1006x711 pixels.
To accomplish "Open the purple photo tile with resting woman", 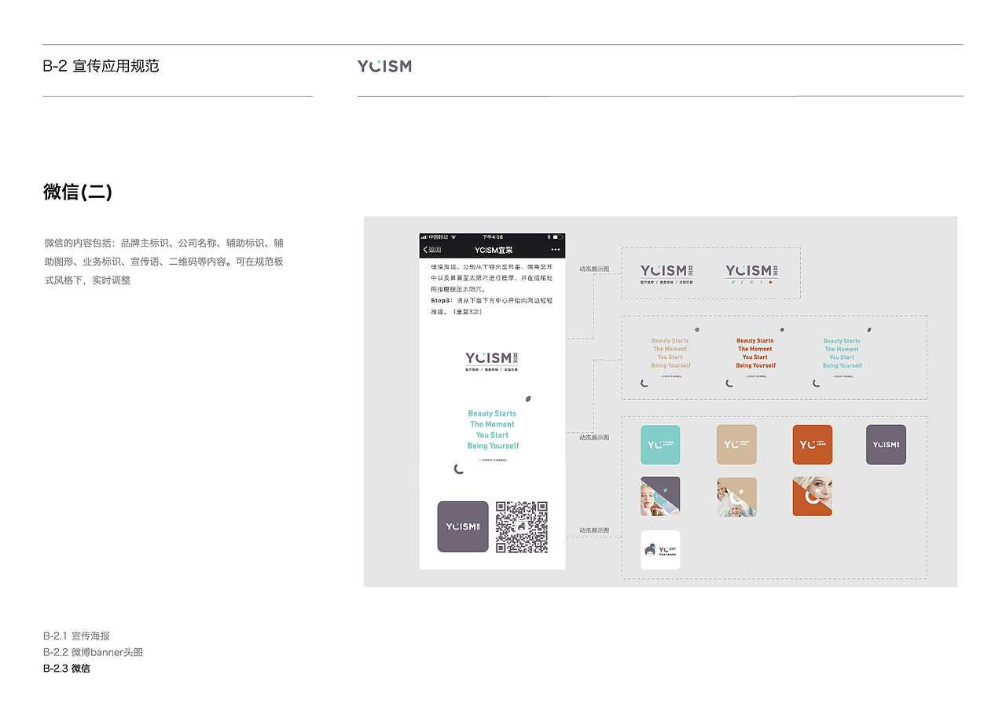I will point(660,497).
